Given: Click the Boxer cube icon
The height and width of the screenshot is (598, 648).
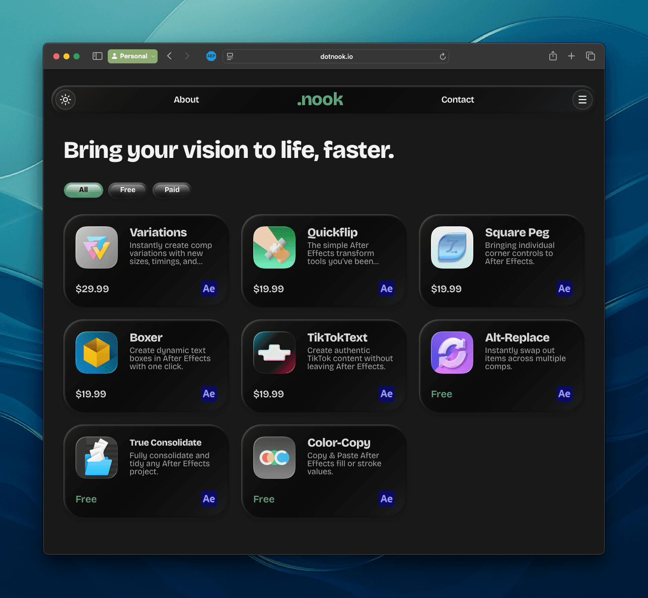Looking at the screenshot, I should coord(97,353).
